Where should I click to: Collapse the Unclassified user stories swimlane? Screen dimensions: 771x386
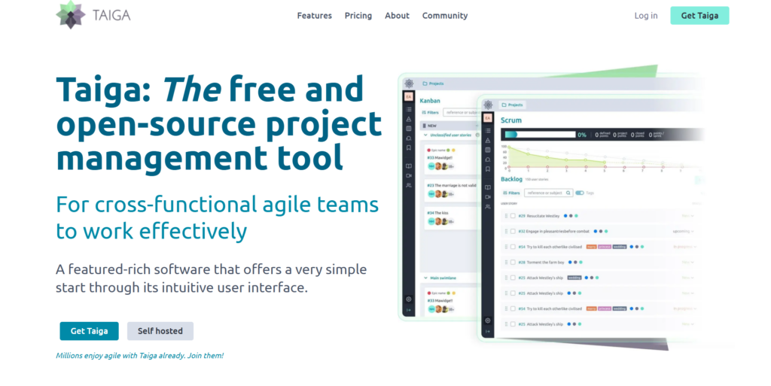[x=426, y=135]
